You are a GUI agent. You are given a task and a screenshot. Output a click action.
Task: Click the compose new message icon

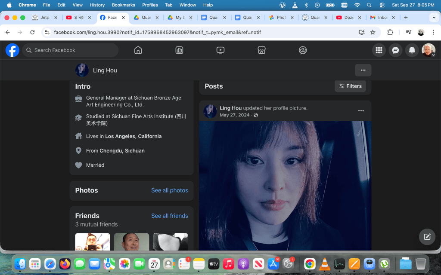coord(427,237)
